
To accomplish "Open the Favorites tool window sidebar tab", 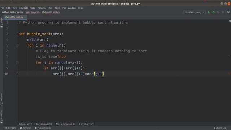I will tap(1, 117).
